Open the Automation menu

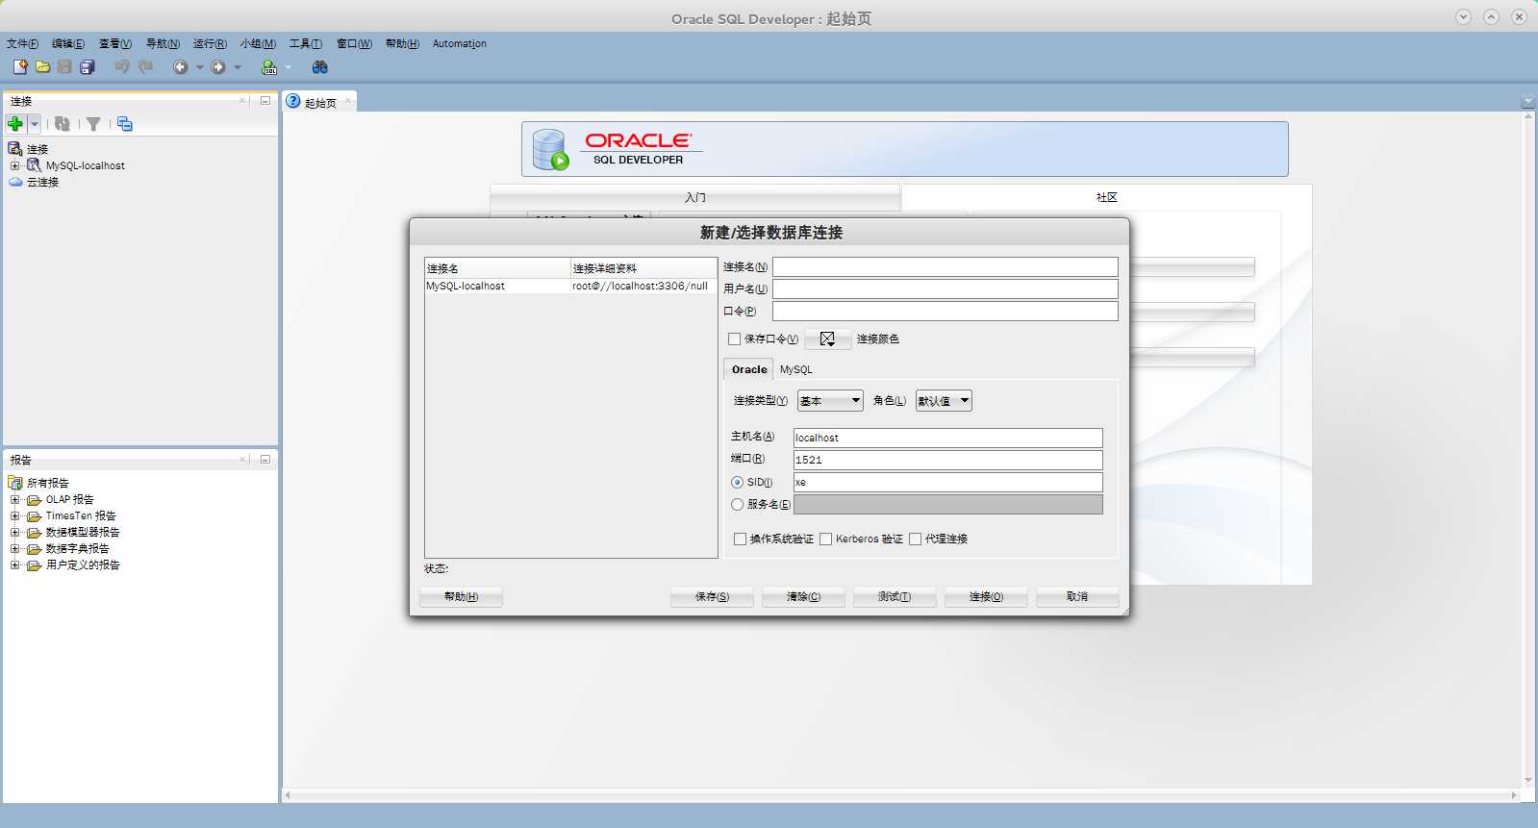(459, 43)
